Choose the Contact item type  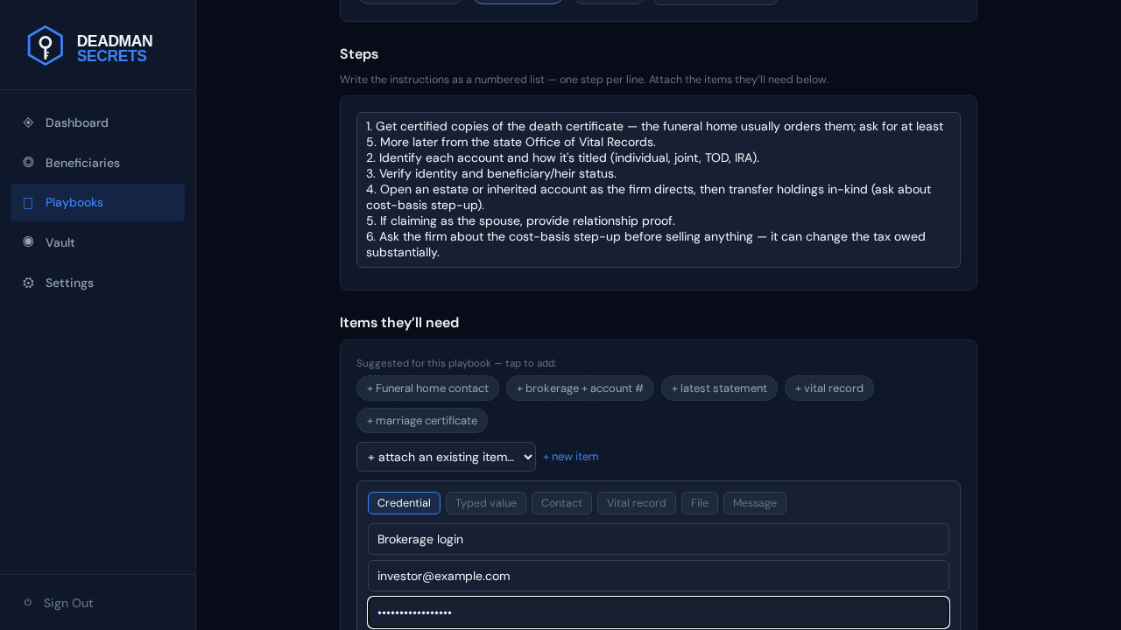click(561, 503)
